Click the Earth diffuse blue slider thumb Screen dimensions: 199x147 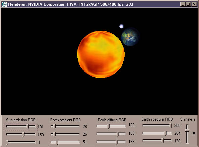pyautogui.click(x=117, y=142)
